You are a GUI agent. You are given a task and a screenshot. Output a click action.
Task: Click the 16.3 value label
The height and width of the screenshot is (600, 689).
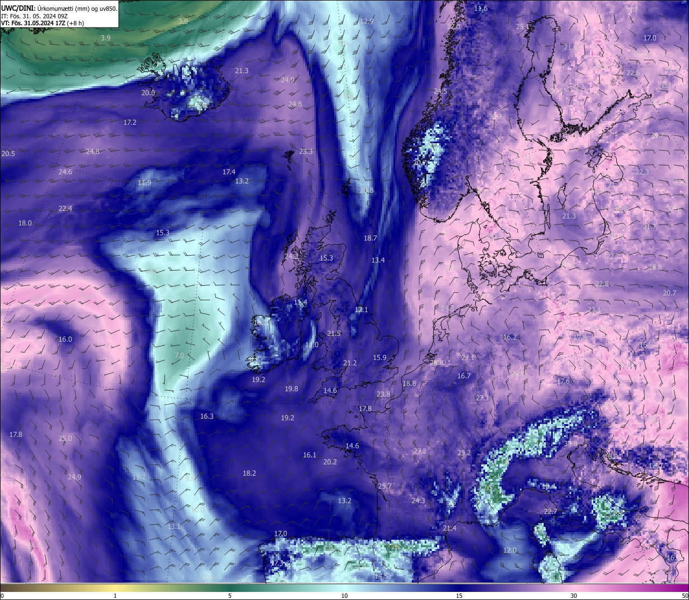click(x=207, y=416)
